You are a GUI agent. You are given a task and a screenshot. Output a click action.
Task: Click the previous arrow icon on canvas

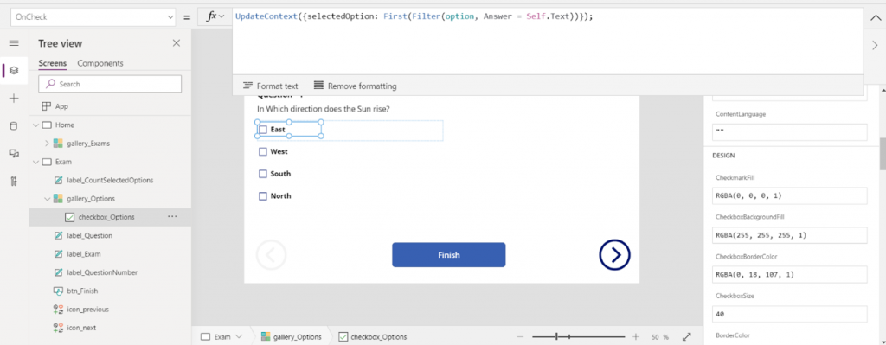pos(271,255)
